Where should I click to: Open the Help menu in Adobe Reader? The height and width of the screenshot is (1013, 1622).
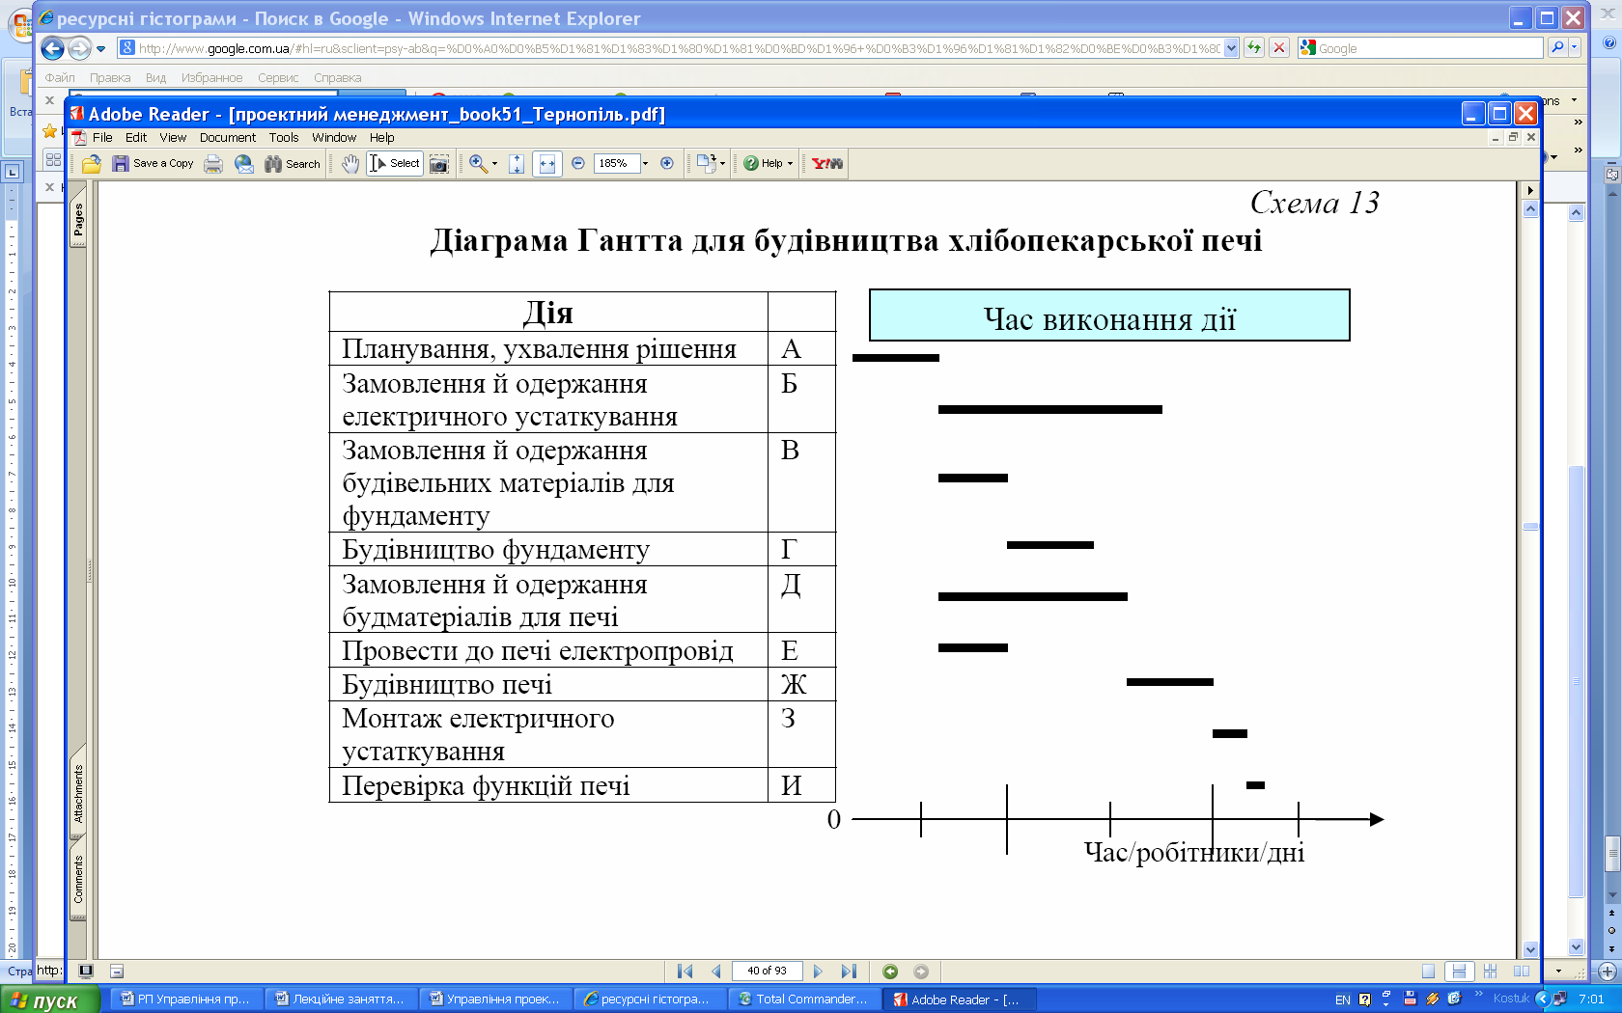(382, 138)
